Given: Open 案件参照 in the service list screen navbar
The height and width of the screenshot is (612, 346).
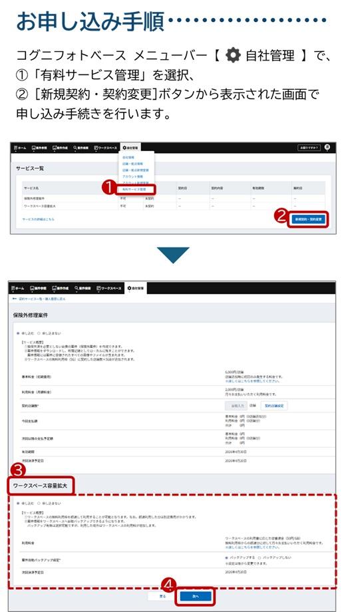Looking at the screenshot, I should tap(39, 148).
